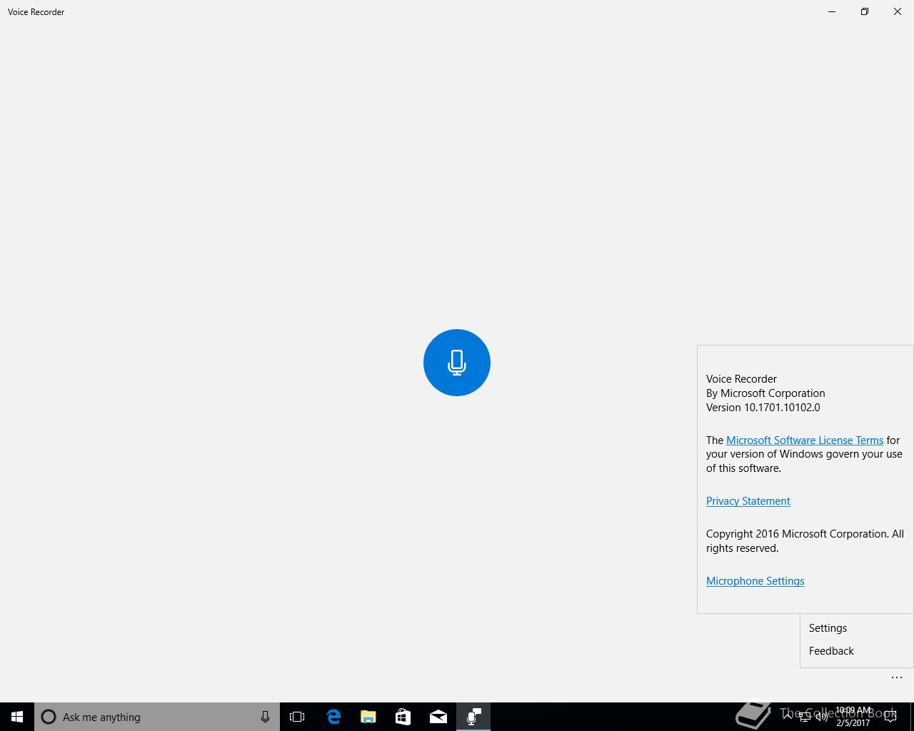Click the 'Version 10.1701.10102.0' text
The height and width of the screenshot is (731, 914).
tap(763, 408)
